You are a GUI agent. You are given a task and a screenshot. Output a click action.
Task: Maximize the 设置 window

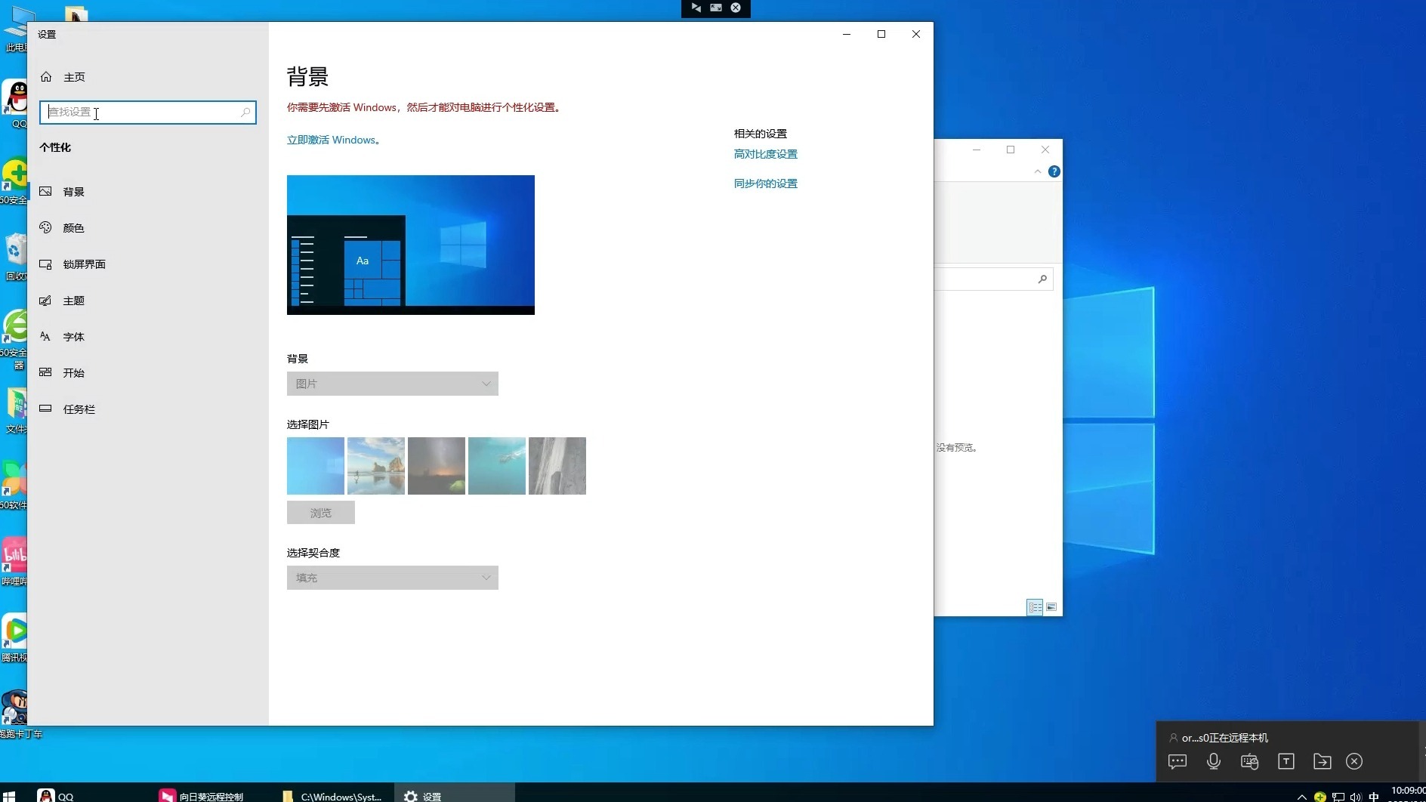pyautogui.click(x=881, y=34)
